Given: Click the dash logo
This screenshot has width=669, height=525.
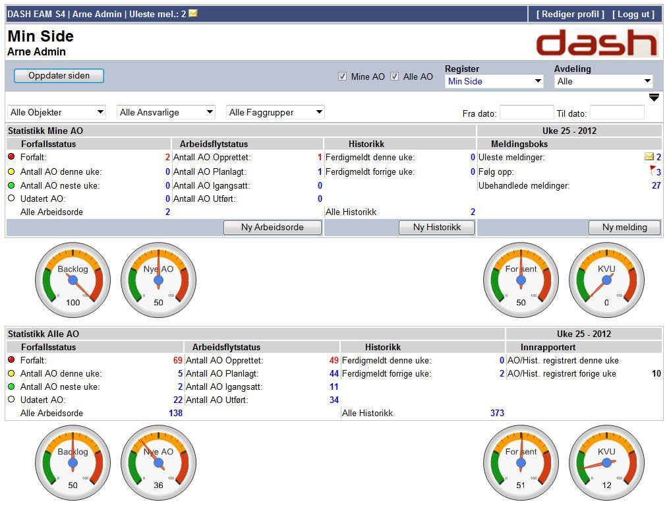Looking at the screenshot, I should (x=597, y=43).
